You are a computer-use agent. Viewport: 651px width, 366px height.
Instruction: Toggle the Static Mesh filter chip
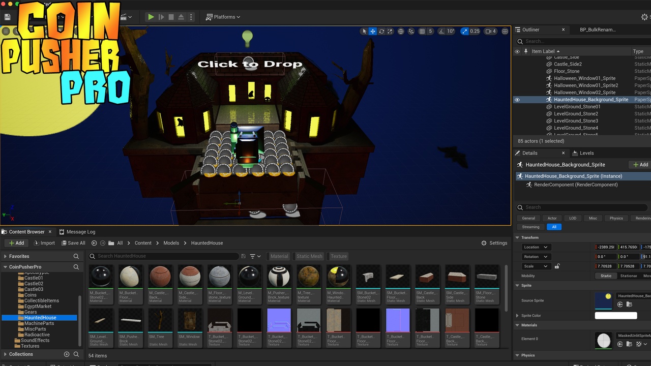tap(309, 256)
